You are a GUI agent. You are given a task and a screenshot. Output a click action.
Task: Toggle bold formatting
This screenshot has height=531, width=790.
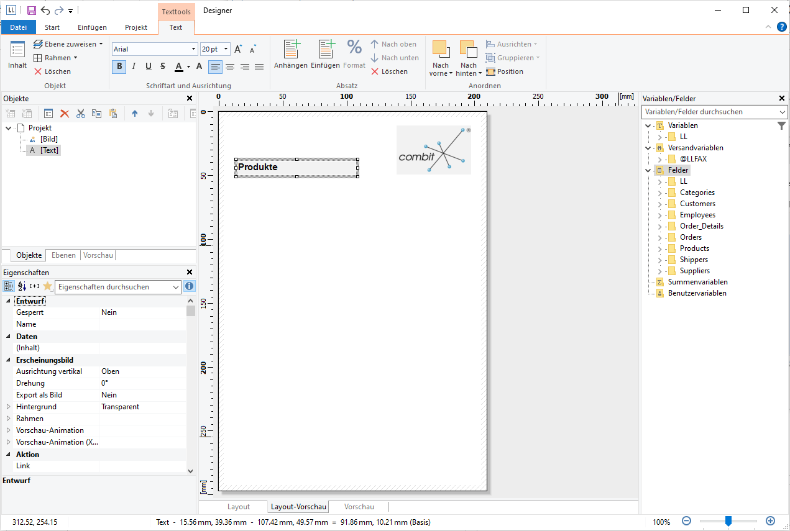click(119, 66)
